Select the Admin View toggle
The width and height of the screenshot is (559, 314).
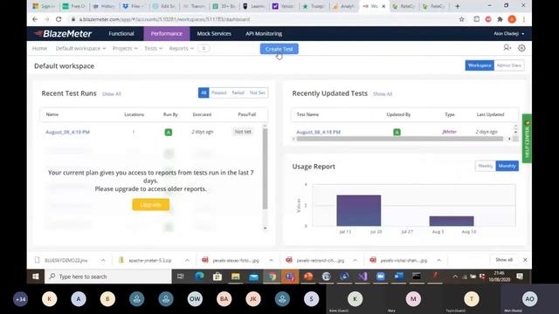509,65
